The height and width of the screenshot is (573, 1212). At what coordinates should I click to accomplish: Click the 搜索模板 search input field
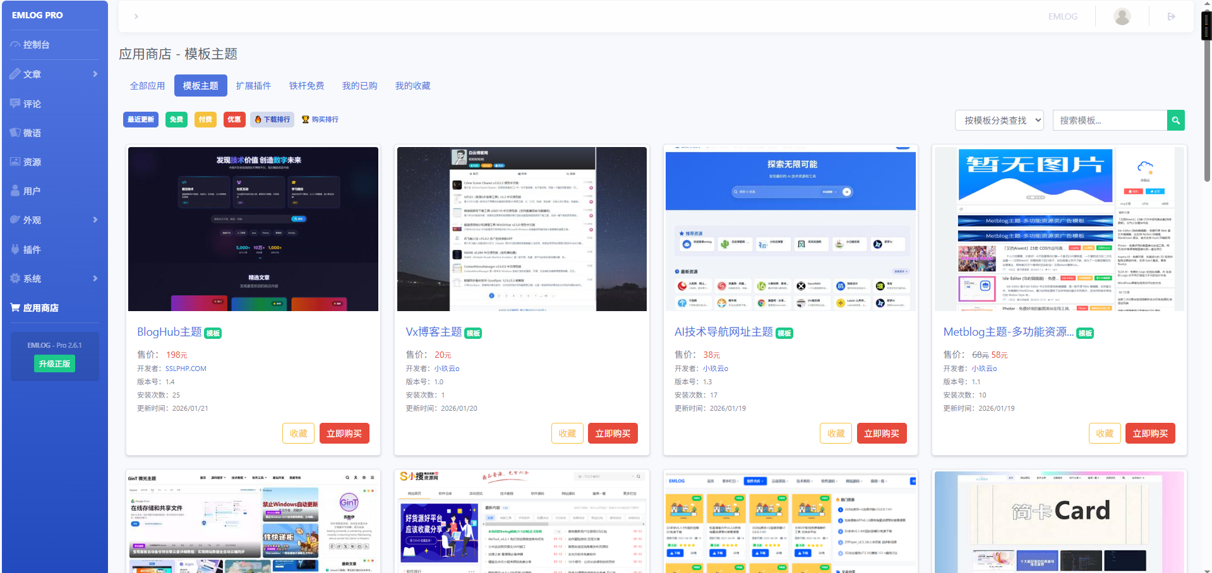pos(1109,121)
